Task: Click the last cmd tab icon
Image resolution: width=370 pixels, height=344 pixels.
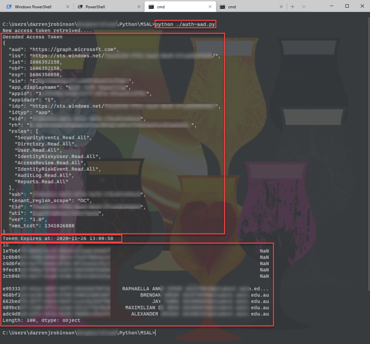Action: tap(222, 7)
